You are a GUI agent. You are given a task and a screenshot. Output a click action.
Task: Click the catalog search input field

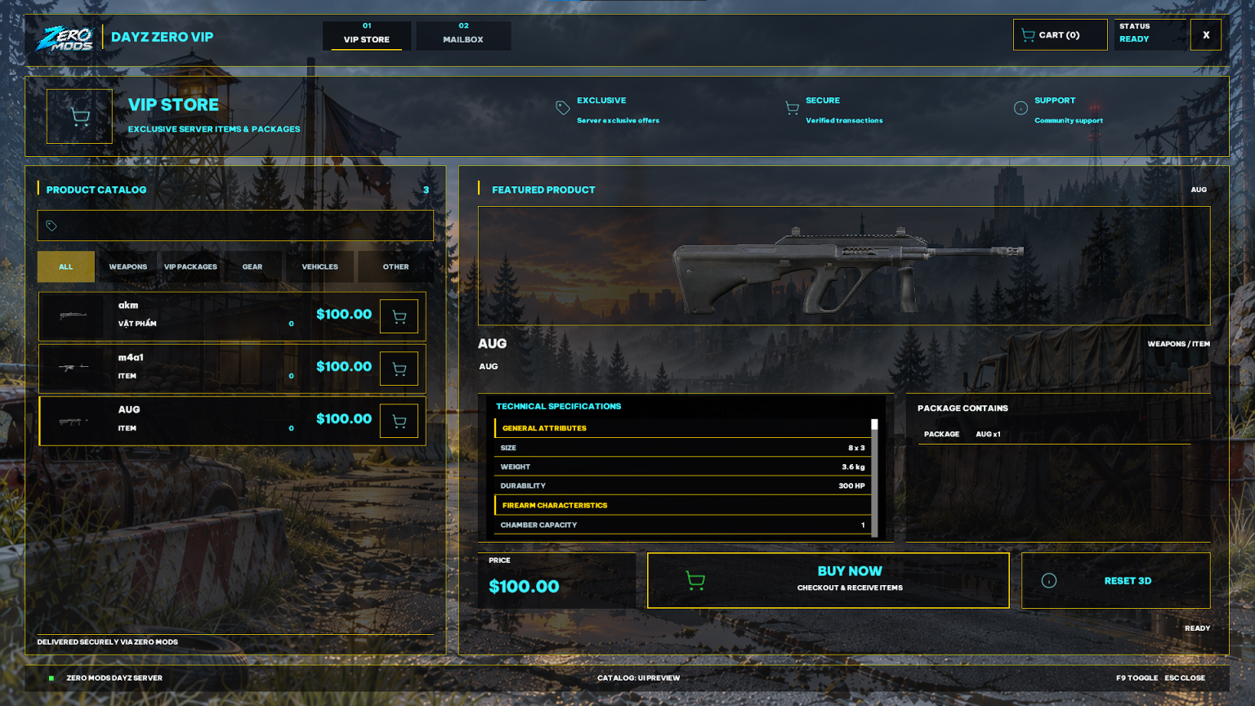(235, 226)
